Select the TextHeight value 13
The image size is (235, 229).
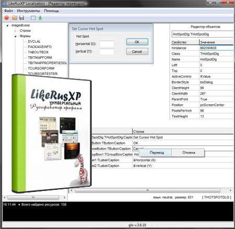216,116
